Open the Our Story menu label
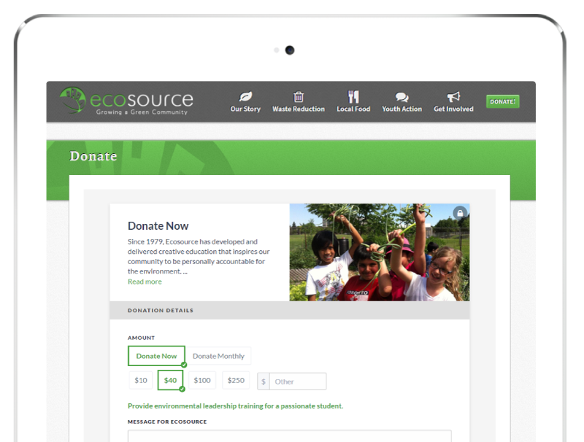The image size is (584, 442). point(245,109)
